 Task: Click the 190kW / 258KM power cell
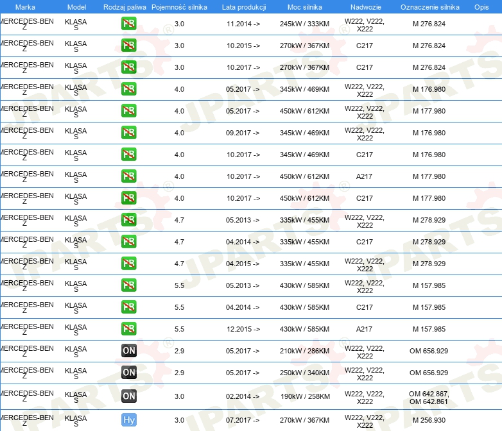coord(306,396)
